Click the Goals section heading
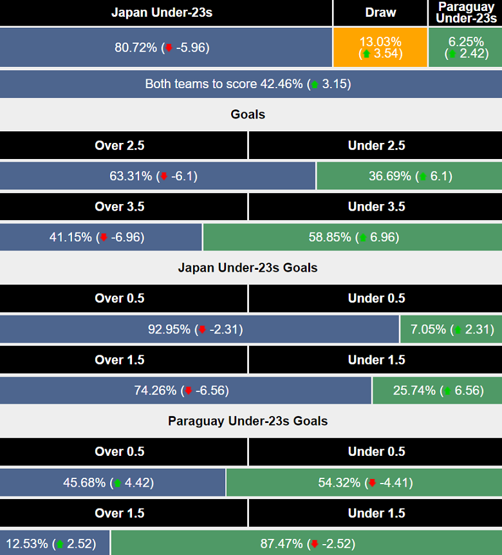The width and height of the screenshot is (502, 555). tap(248, 115)
